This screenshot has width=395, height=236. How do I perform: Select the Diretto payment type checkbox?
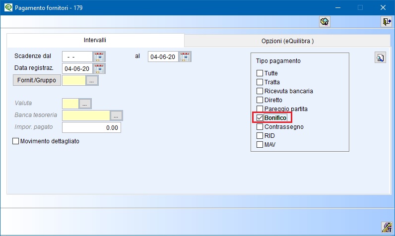(x=260, y=100)
